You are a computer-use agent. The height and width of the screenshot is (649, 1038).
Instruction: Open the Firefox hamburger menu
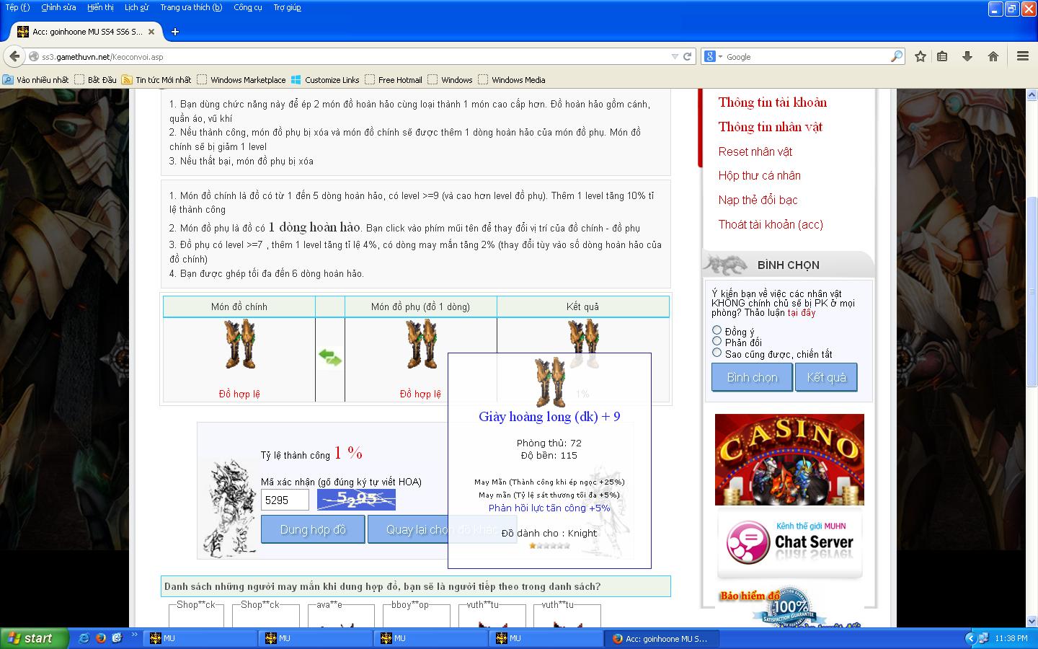(1022, 56)
